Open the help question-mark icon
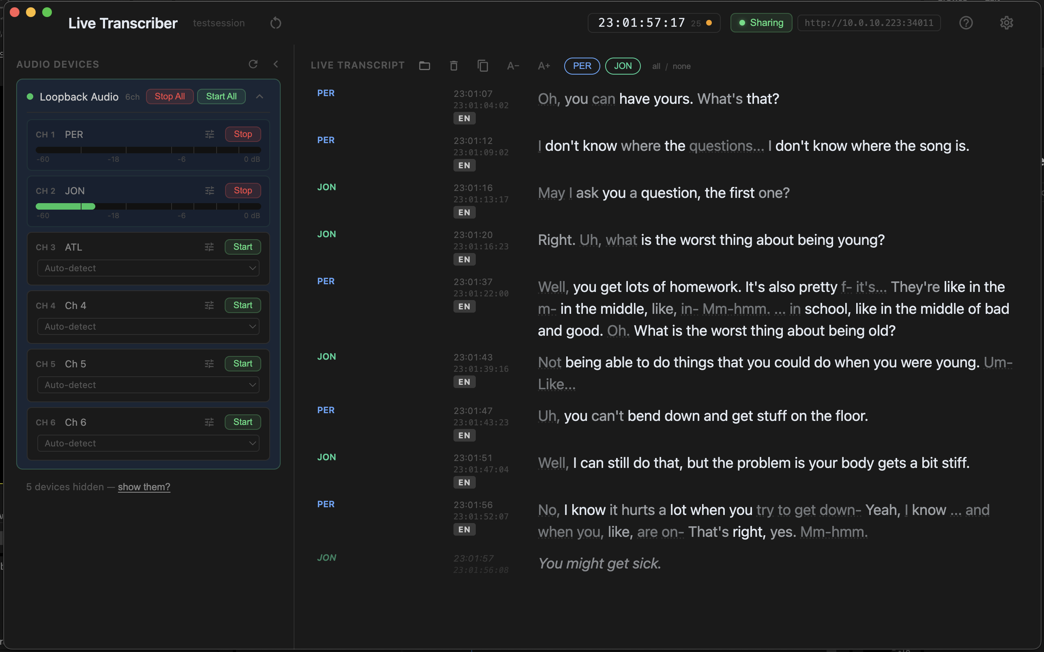 [965, 23]
